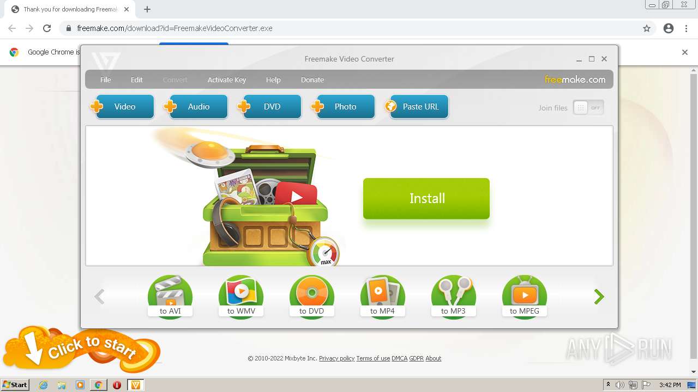The width and height of the screenshot is (698, 392).
Task: Click the Chrome back arrow
Action: click(x=12, y=28)
